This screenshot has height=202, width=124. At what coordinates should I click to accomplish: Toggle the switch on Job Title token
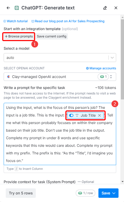point(71,115)
